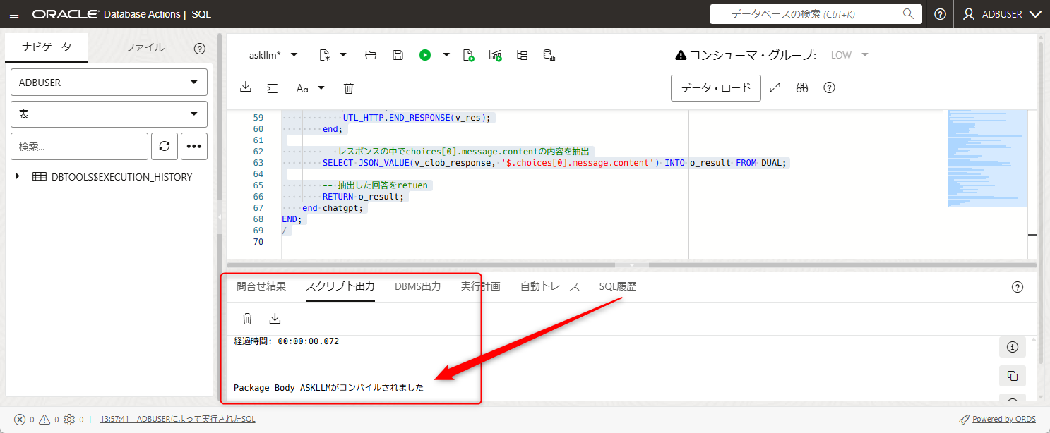1050x433 pixels.
Task: Refresh the navigator object list
Action: [165, 146]
